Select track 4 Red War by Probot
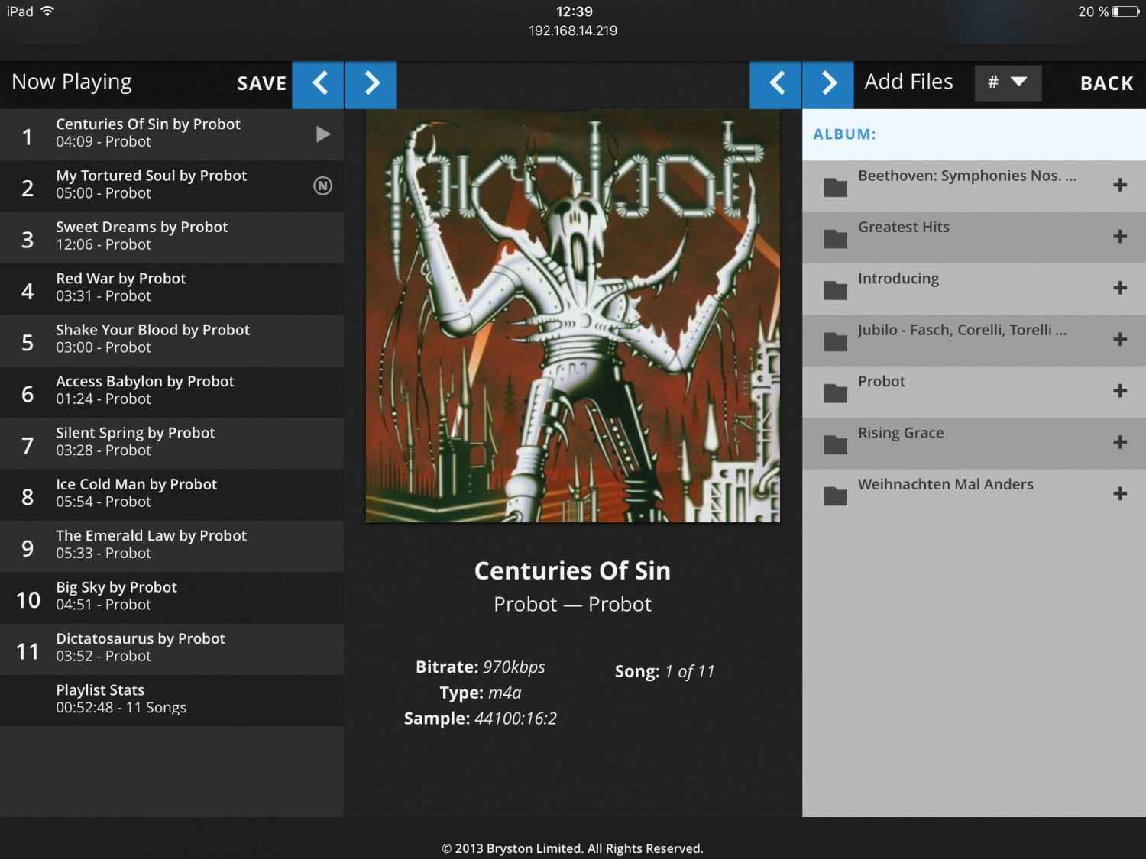Screen dimensions: 1146x859 coord(172,289)
